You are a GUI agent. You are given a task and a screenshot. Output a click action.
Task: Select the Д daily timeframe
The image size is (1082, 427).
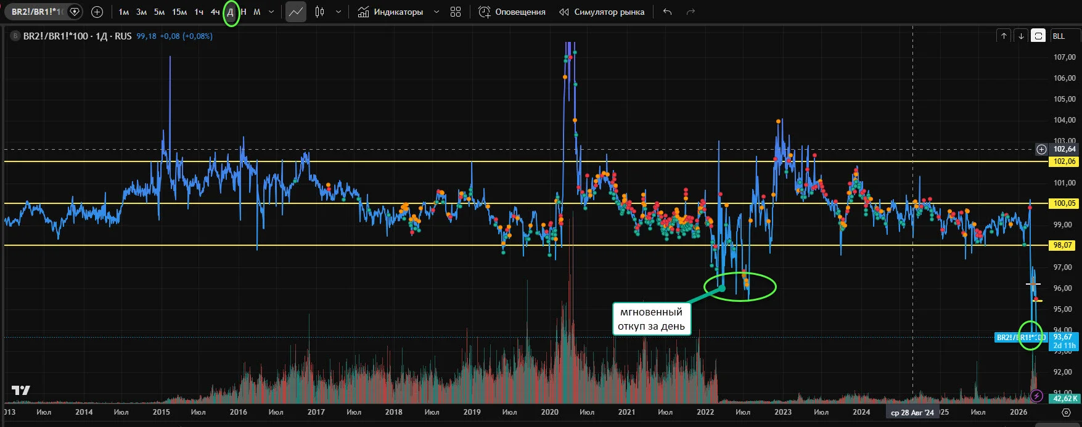231,12
